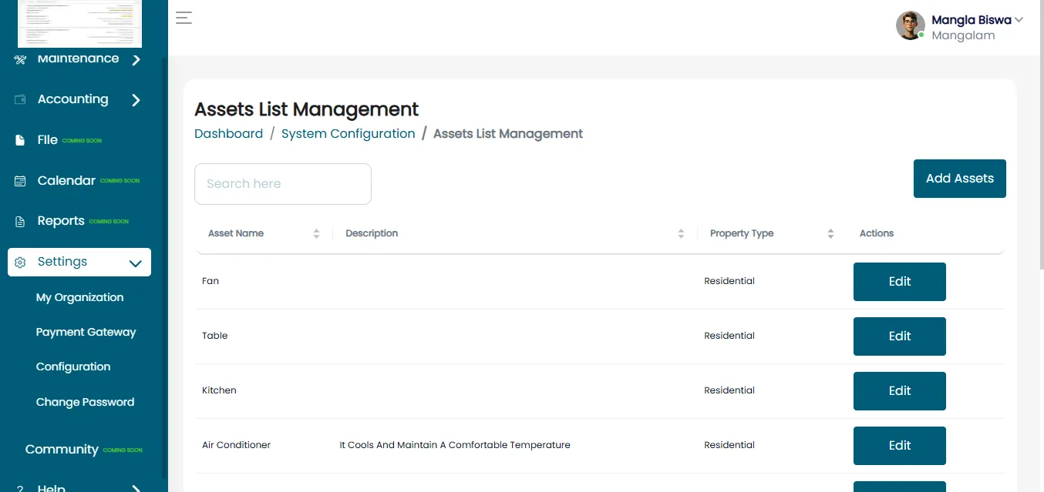This screenshot has height=492, width=1044.
Task: Sort table by Asset Name arrows
Action: coord(316,233)
